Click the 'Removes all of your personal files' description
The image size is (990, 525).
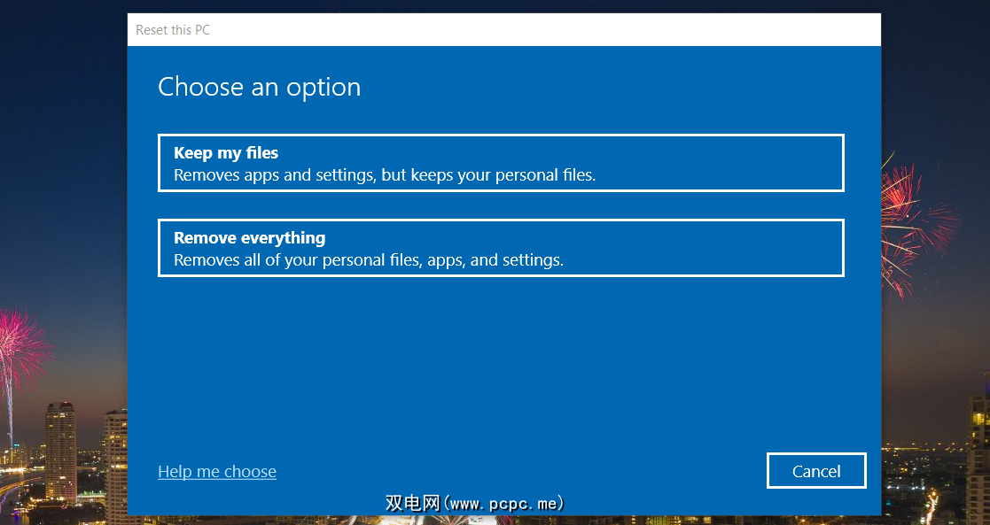pos(369,260)
